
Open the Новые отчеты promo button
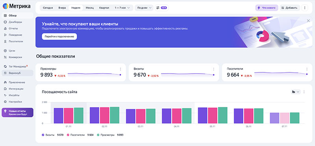[x=17, y=113]
